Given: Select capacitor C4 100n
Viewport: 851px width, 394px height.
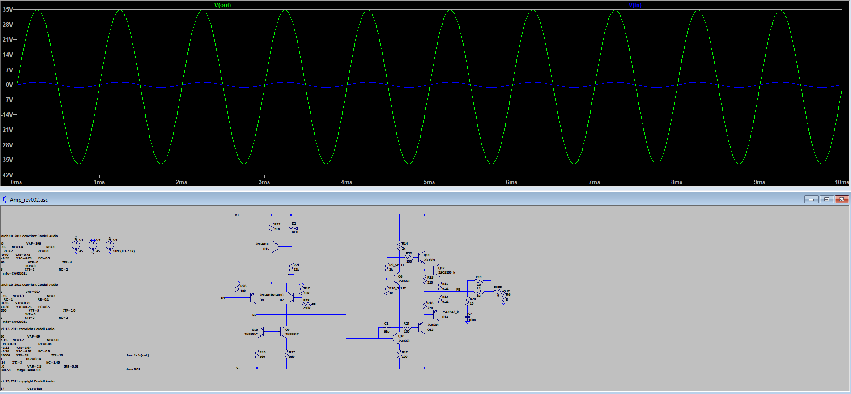Looking at the screenshot, I should 468,317.
